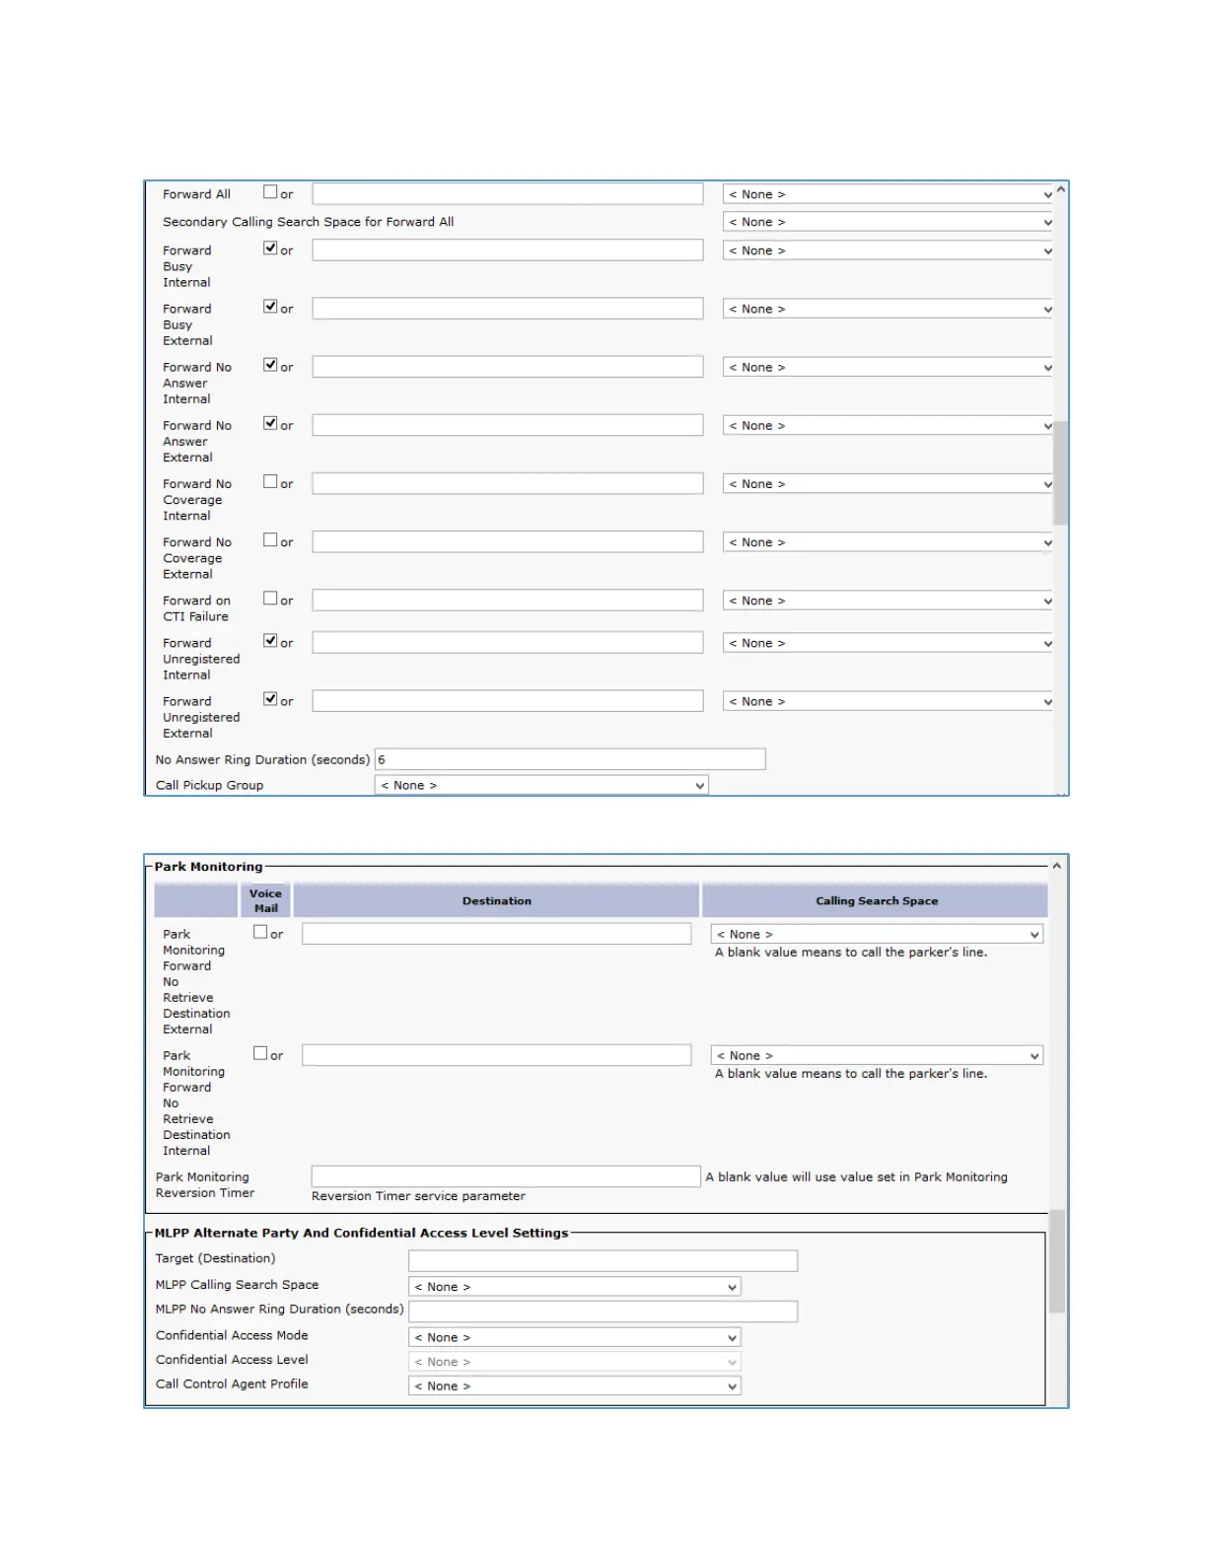This screenshot has width=1207, height=1562.
Task: Check Forward No Coverage Internal checkbox
Action: [x=270, y=481]
